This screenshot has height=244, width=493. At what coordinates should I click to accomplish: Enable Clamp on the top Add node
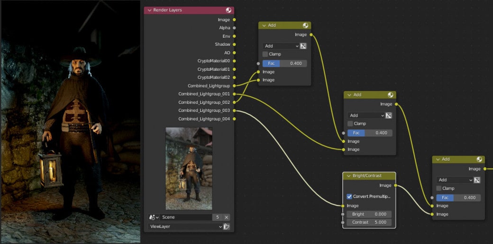(x=265, y=54)
